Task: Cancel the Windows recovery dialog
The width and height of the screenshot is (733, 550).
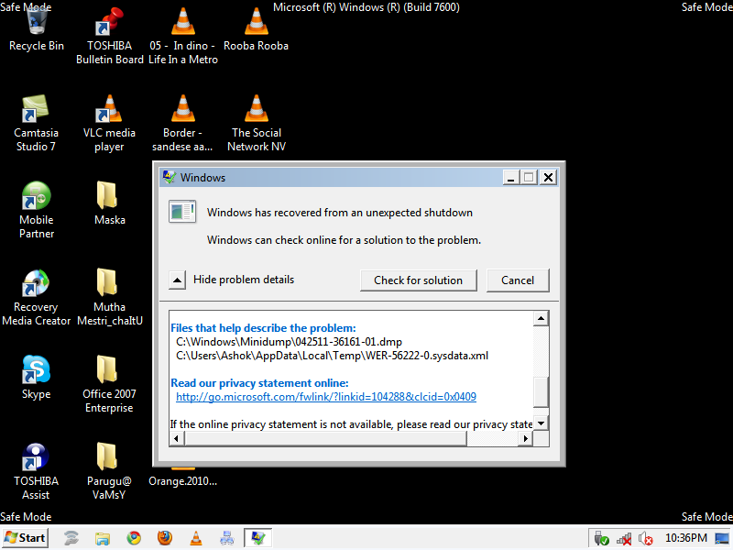Action: 518,280
